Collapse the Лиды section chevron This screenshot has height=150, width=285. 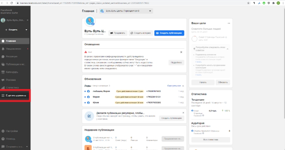pyautogui.click(x=183, y=86)
